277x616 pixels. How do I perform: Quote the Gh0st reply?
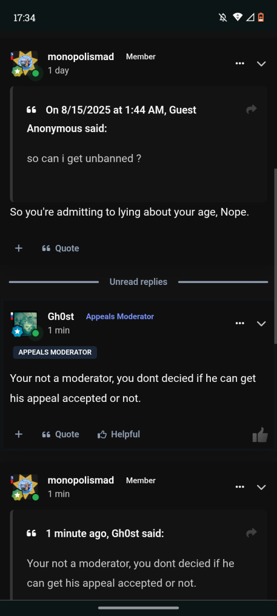point(61,434)
